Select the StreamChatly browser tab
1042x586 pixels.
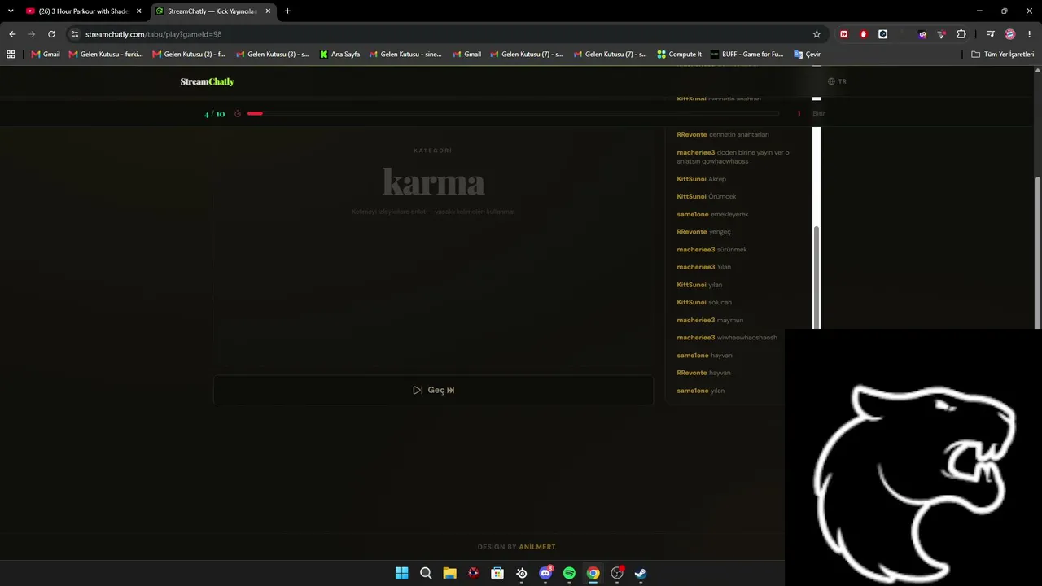(x=213, y=11)
